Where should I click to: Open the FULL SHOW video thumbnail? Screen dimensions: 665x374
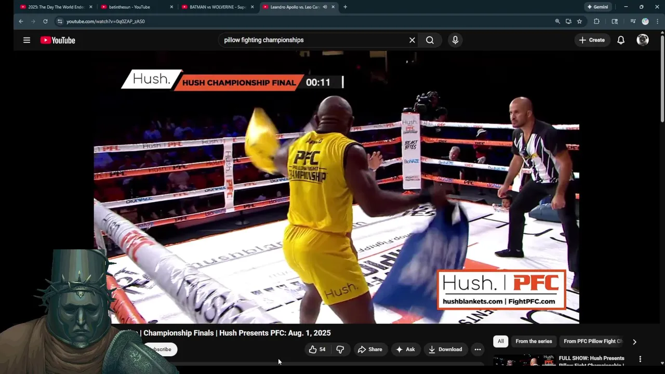[x=524, y=361]
